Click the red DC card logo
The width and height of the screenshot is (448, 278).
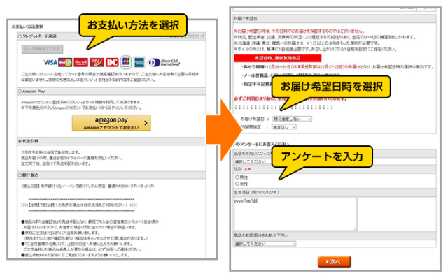[x=112, y=62]
